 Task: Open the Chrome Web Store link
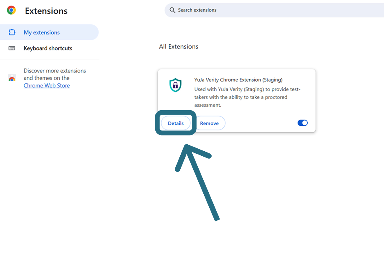click(x=47, y=86)
